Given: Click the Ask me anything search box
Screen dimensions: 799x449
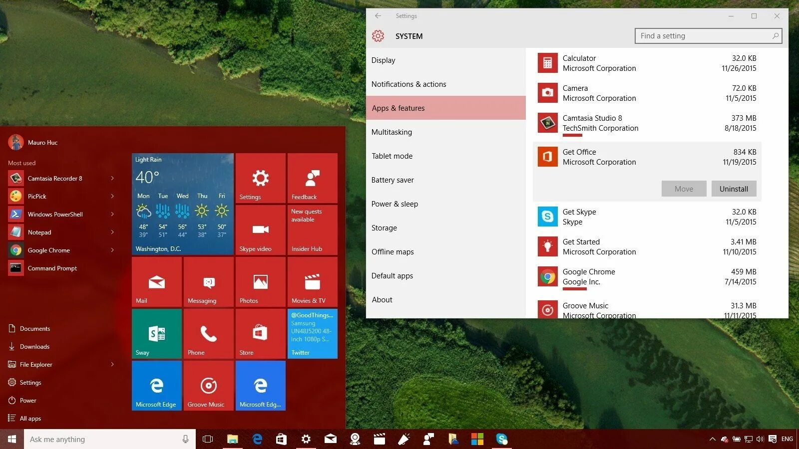Looking at the screenshot, I should pos(110,439).
